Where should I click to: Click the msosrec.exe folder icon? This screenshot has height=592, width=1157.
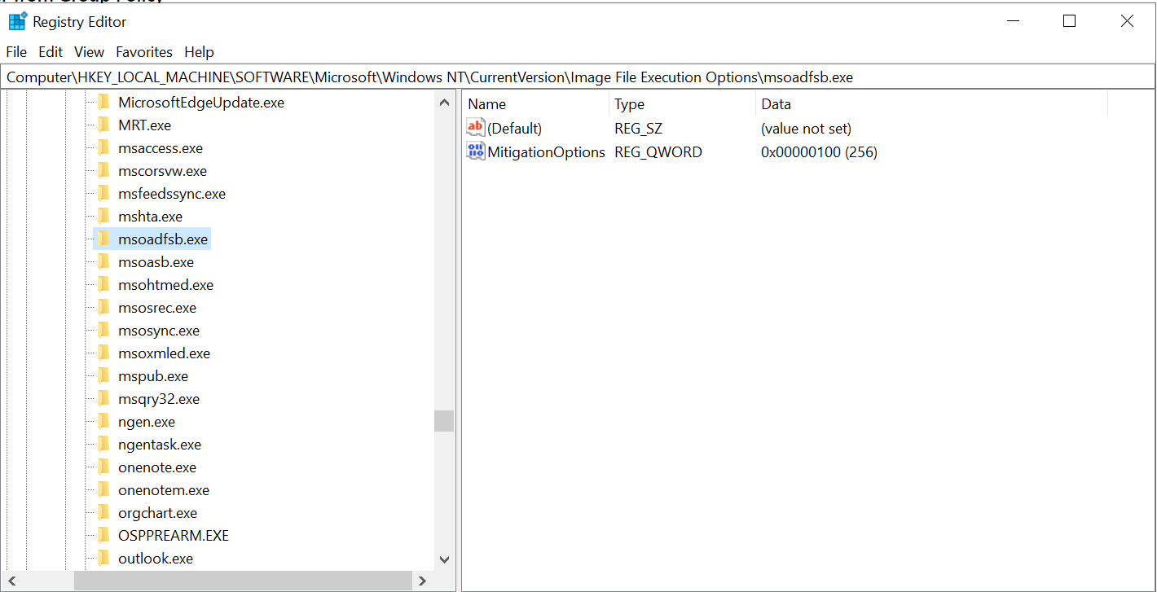(x=103, y=308)
